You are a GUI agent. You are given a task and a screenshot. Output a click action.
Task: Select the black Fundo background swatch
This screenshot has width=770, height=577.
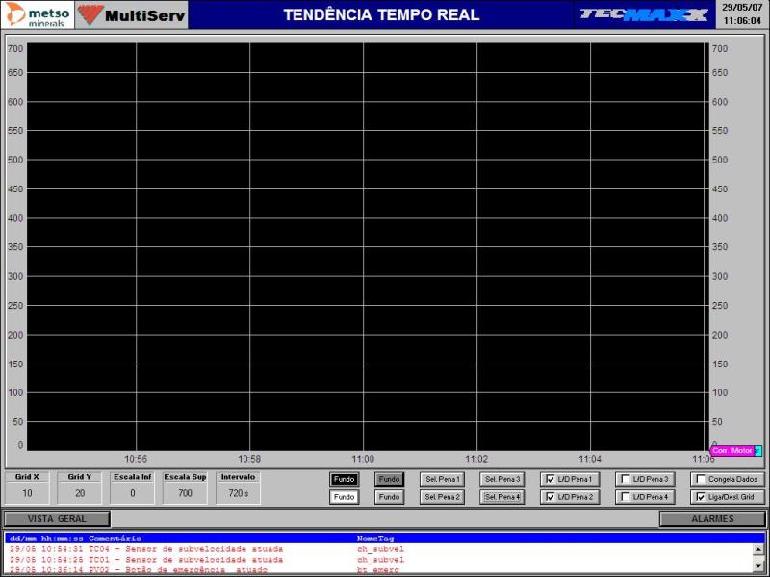tap(344, 479)
